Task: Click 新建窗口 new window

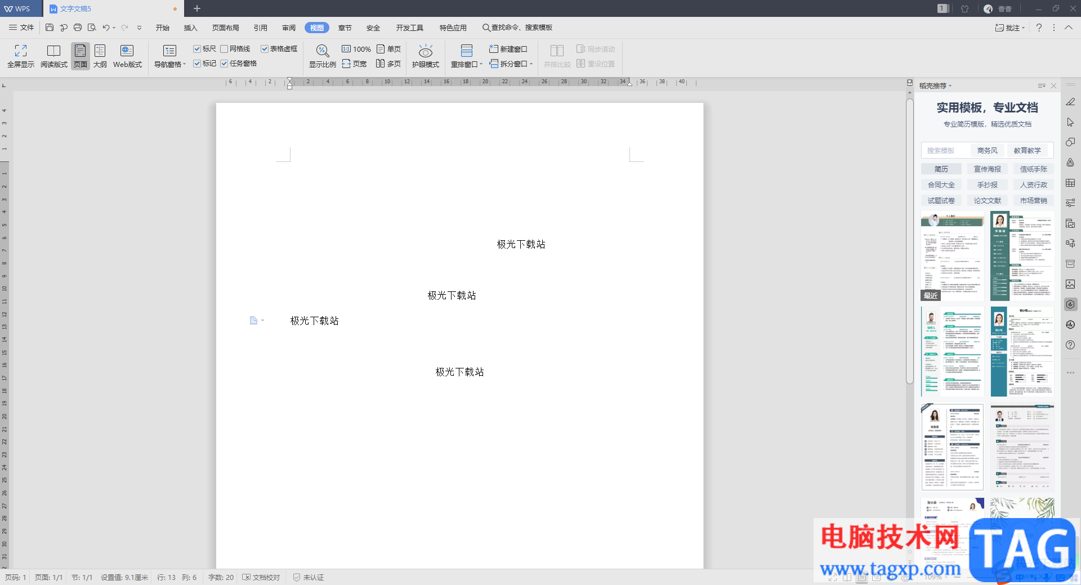Action: pos(508,49)
